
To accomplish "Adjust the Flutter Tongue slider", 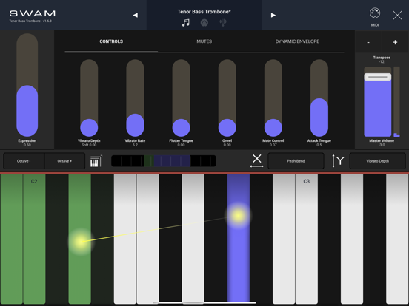I will tap(181, 98).
